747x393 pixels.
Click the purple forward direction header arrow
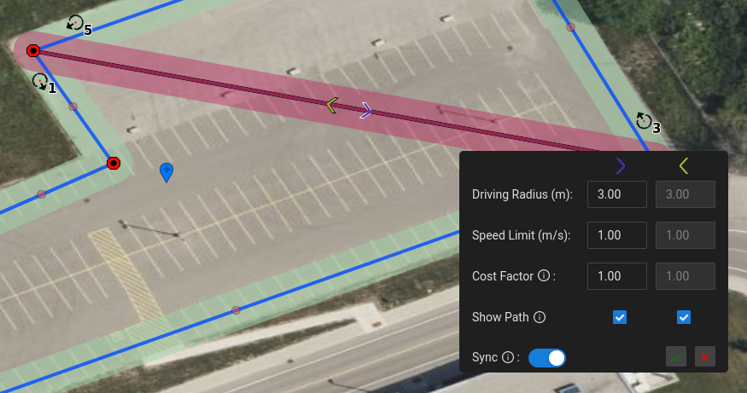point(620,166)
